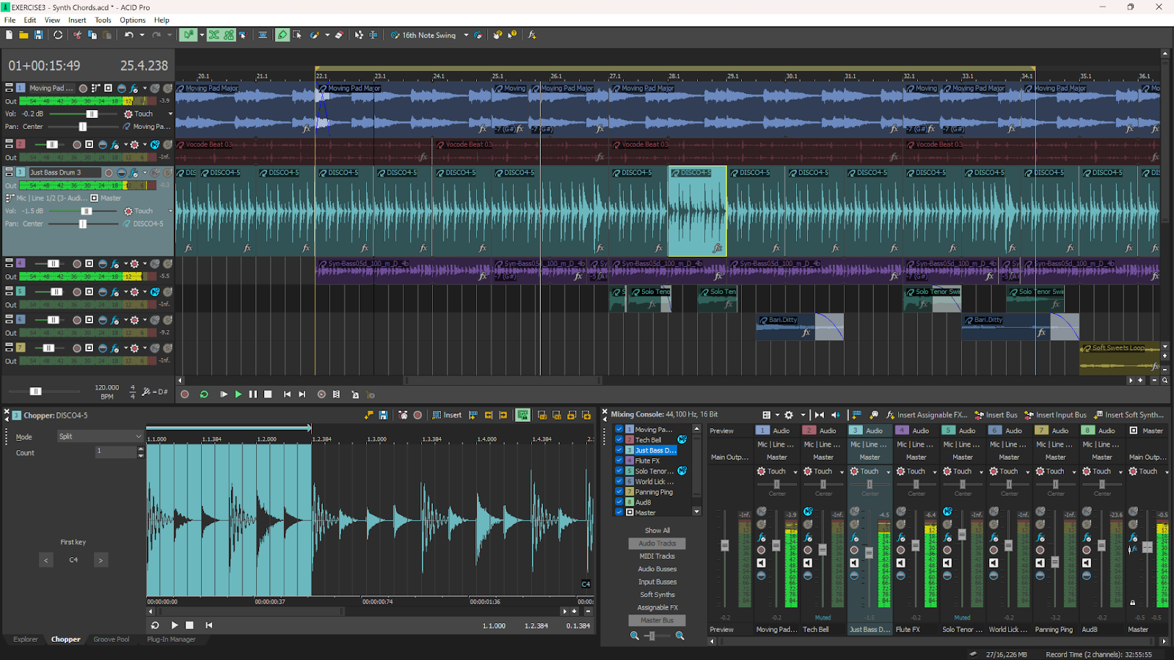This screenshot has width=1174, height=660.
Task: Click Insert Assignable FX button
Action: 927,415
